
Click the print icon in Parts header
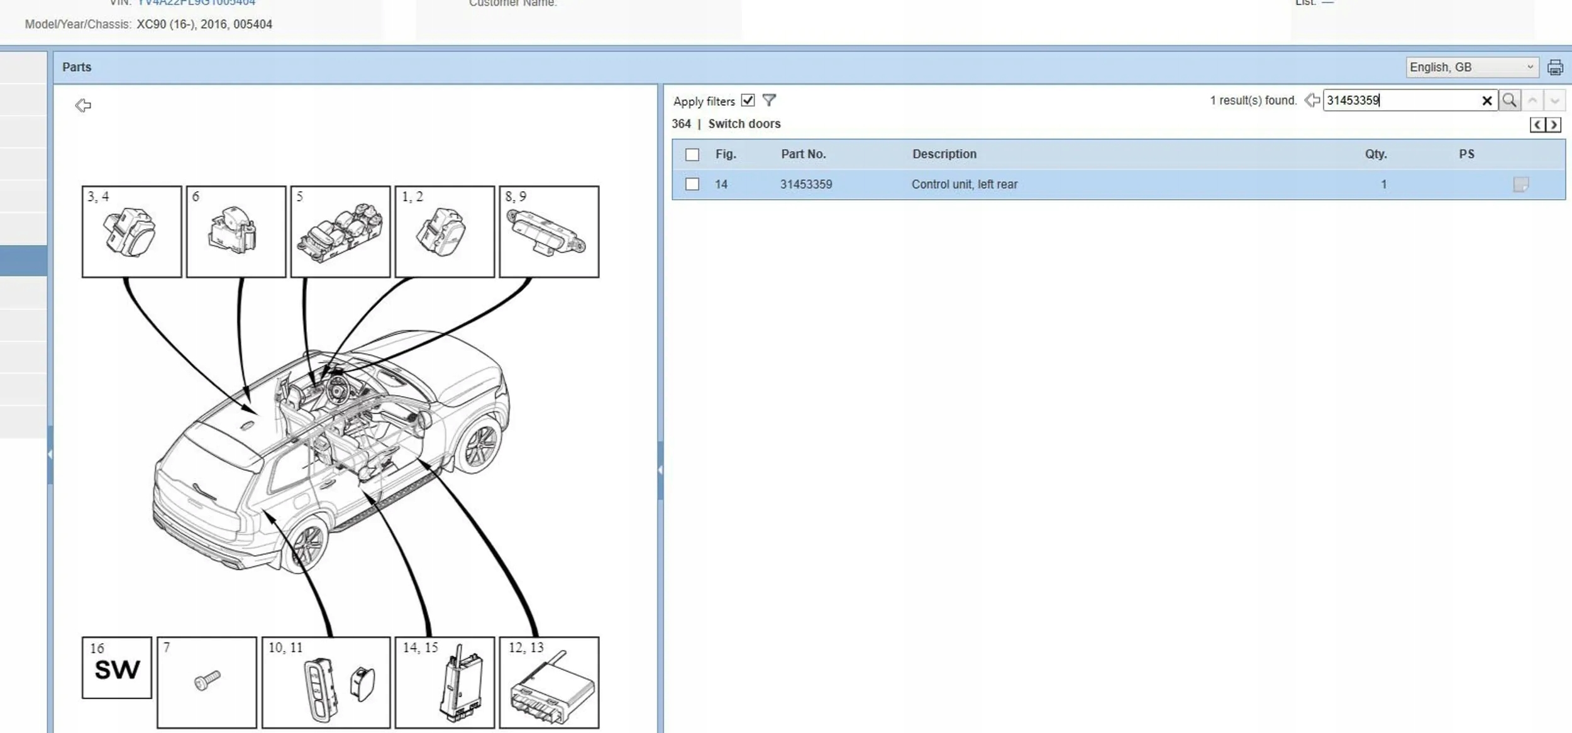coord(1554,67)
